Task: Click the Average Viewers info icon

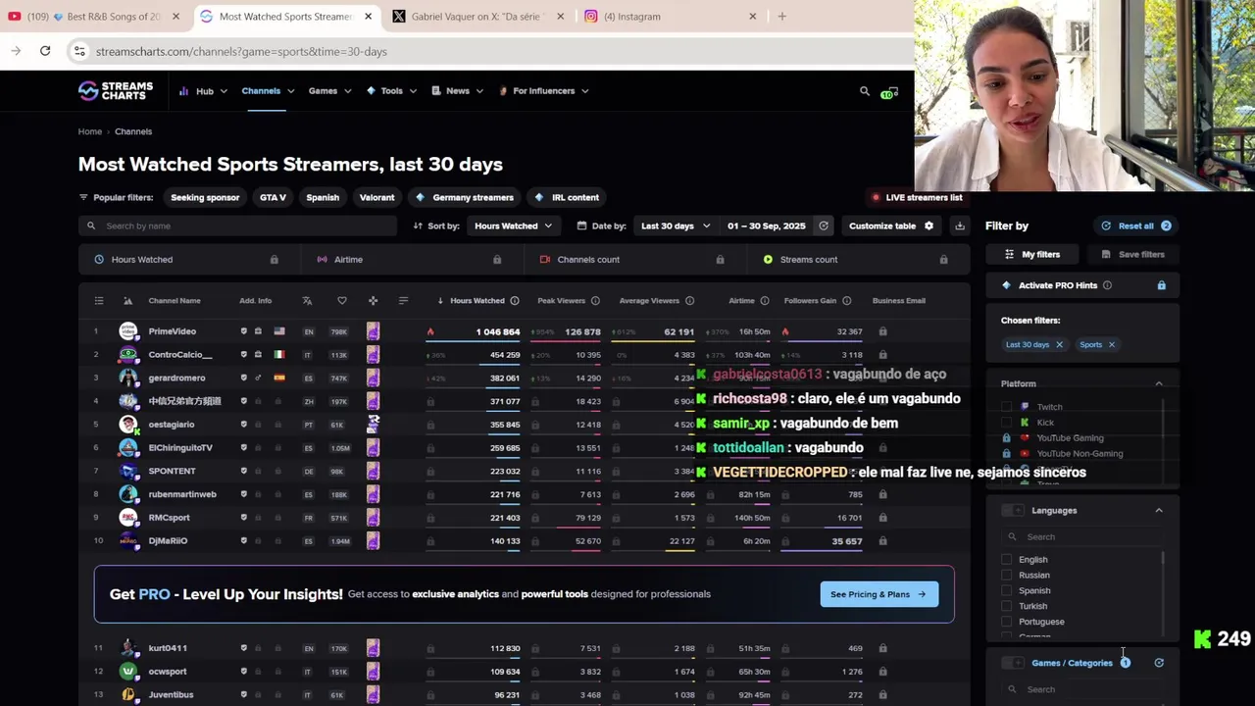Action: point(689,301)
